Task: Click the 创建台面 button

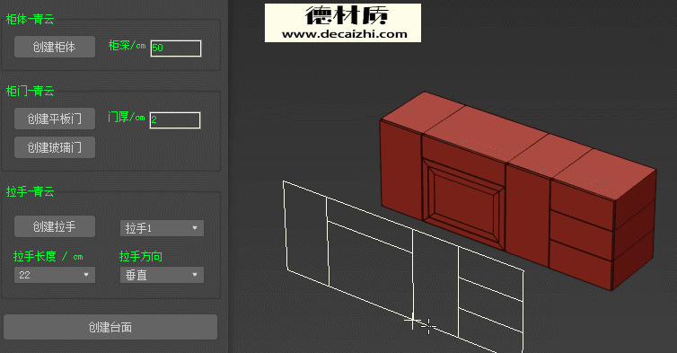Action: coord(110,327)
